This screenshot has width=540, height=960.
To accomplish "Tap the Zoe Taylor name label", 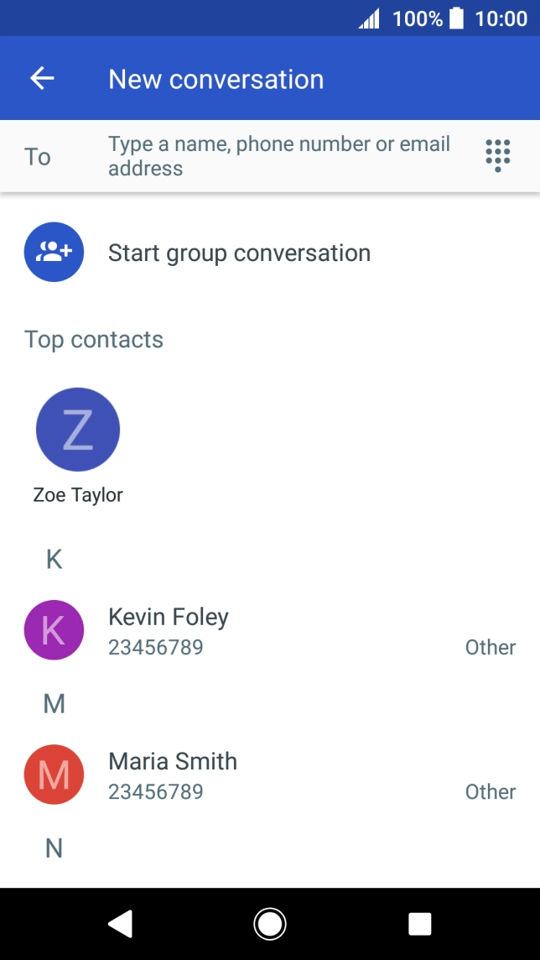I will (x=78, y=495).
